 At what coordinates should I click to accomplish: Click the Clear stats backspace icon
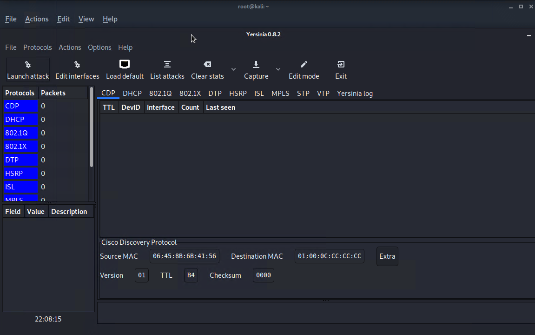(207, 64)
